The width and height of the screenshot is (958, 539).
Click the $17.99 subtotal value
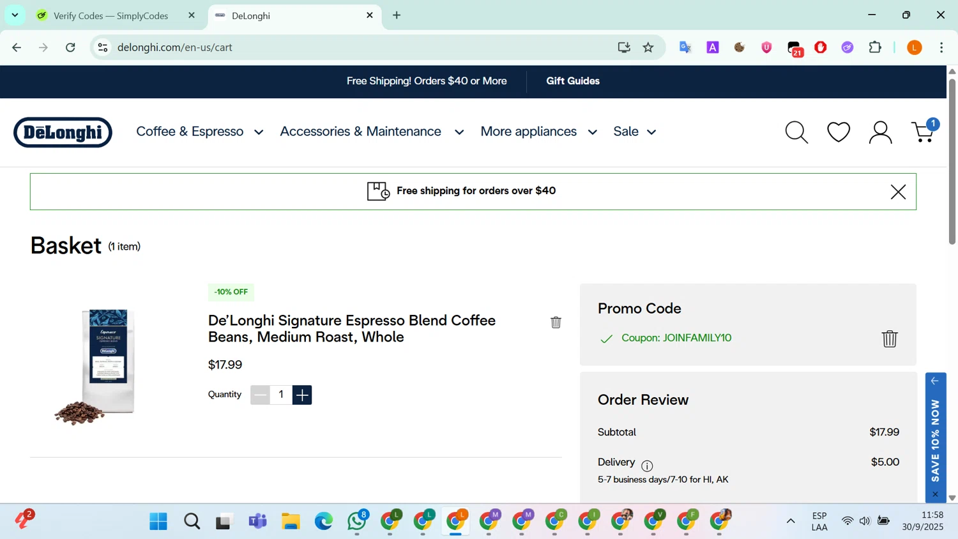pyautogui.click(x=884, y=432)
